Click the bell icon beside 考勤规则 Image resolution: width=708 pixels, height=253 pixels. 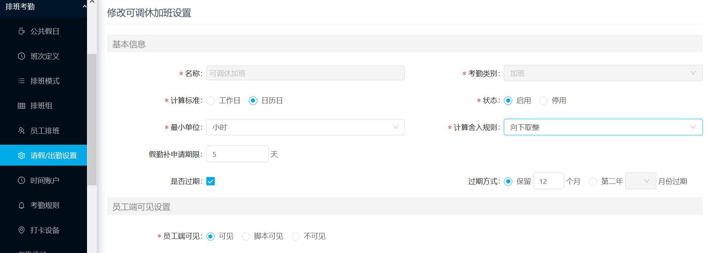click(22, 205)
